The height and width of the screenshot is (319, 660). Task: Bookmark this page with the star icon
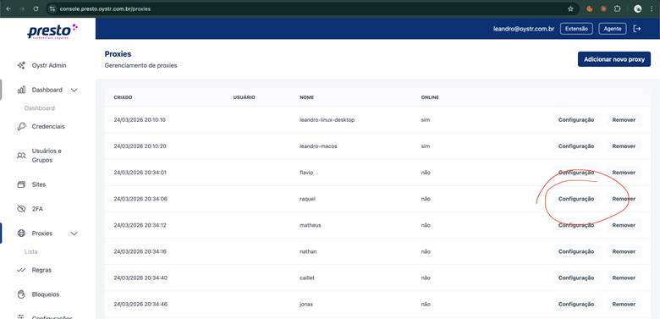tap(570, 8)
